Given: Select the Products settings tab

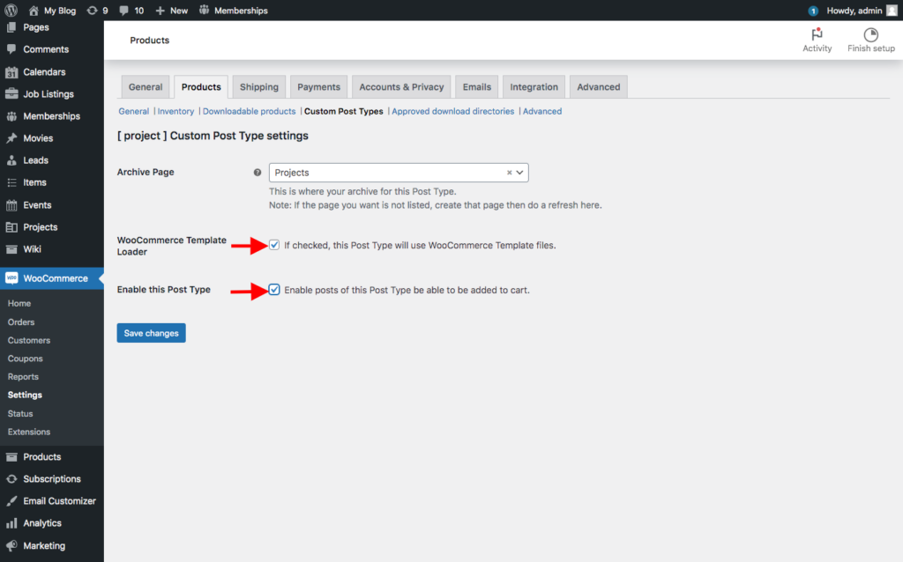Looking at the screenshot, I should tap(201, 87).
